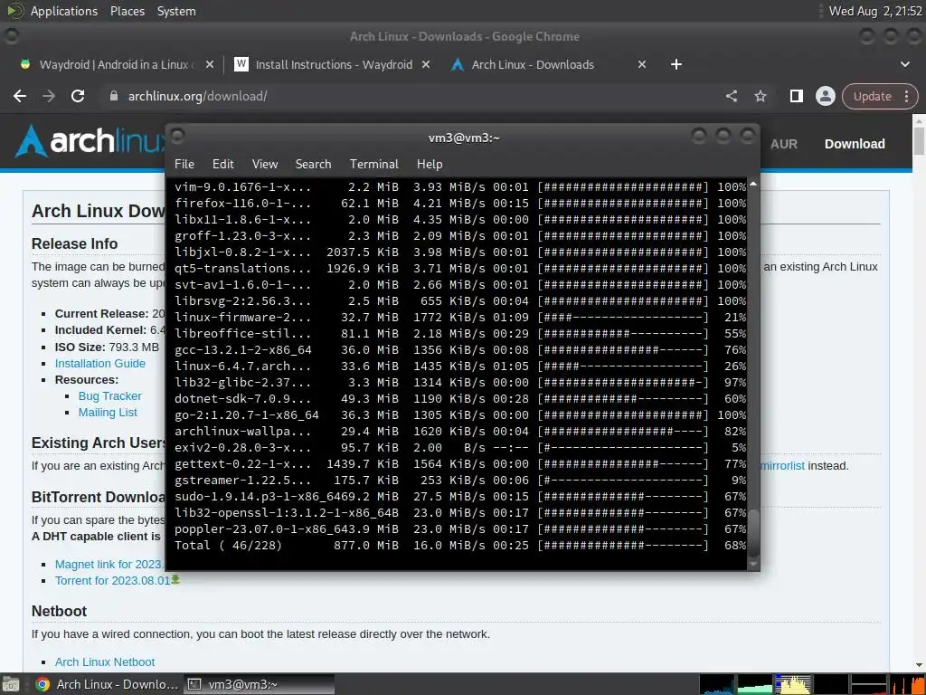The height and width of the screenshot is (695, 926).
Task: Click the mirrorlist link
Action: tap(782, 466)
